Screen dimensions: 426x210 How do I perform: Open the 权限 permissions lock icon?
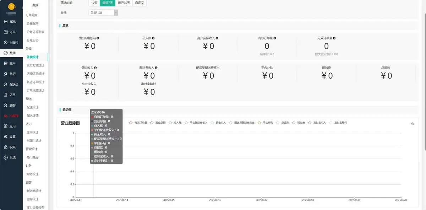tap(6, 147)
